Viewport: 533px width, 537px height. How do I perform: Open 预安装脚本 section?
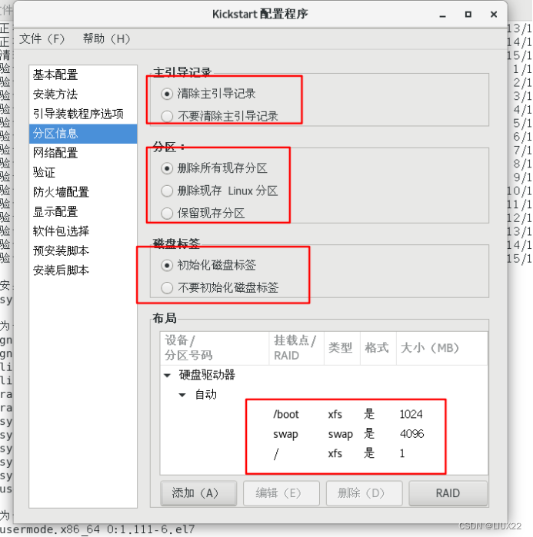(83, 250)
